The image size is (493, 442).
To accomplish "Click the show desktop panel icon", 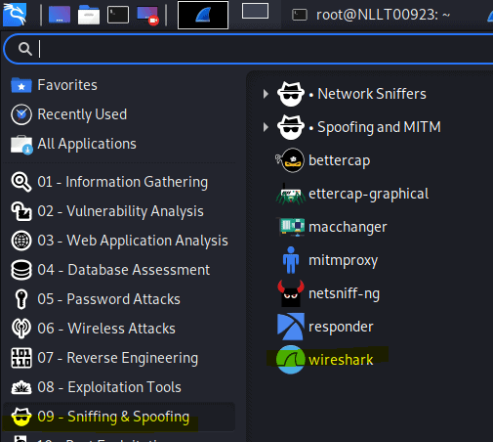I will [60, 15].
